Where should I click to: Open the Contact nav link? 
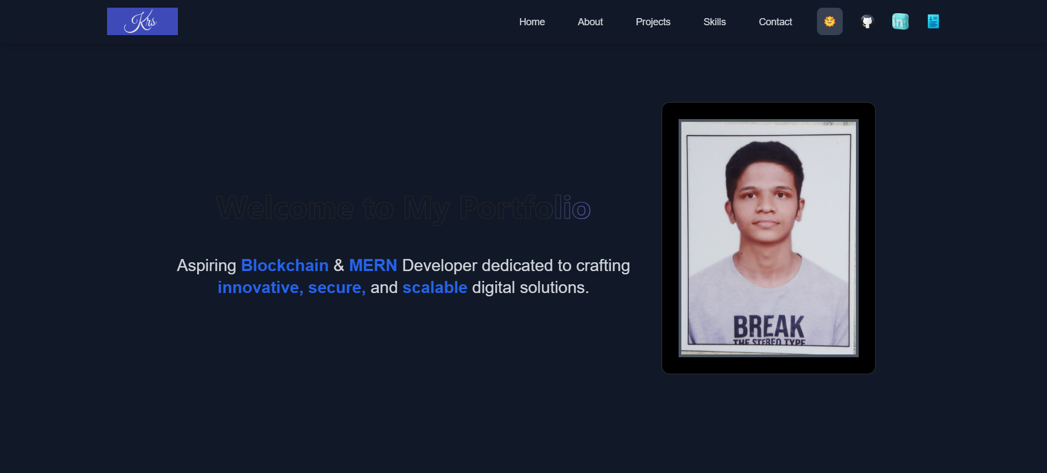(775, 22)
